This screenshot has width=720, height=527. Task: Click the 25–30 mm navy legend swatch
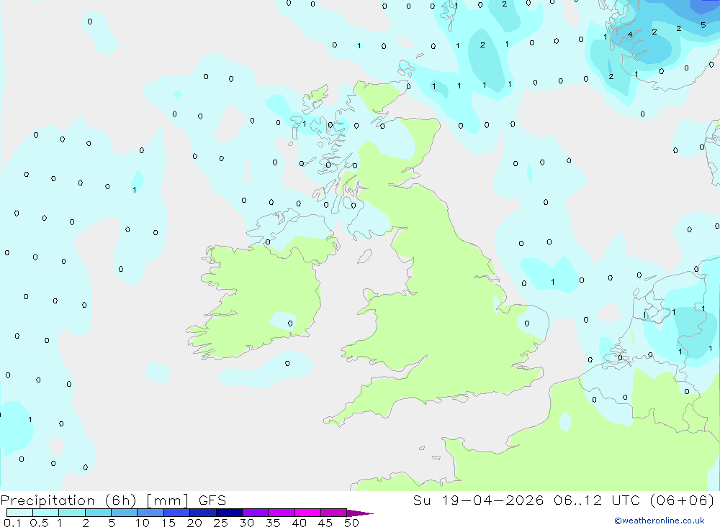click(x=229, y=513)
